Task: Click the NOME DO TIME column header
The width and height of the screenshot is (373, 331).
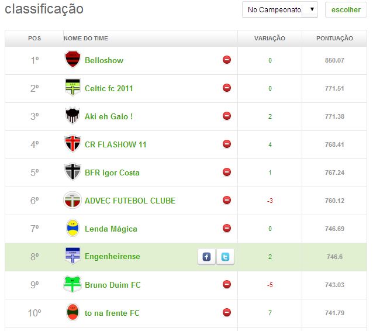Action: (86, 39)
